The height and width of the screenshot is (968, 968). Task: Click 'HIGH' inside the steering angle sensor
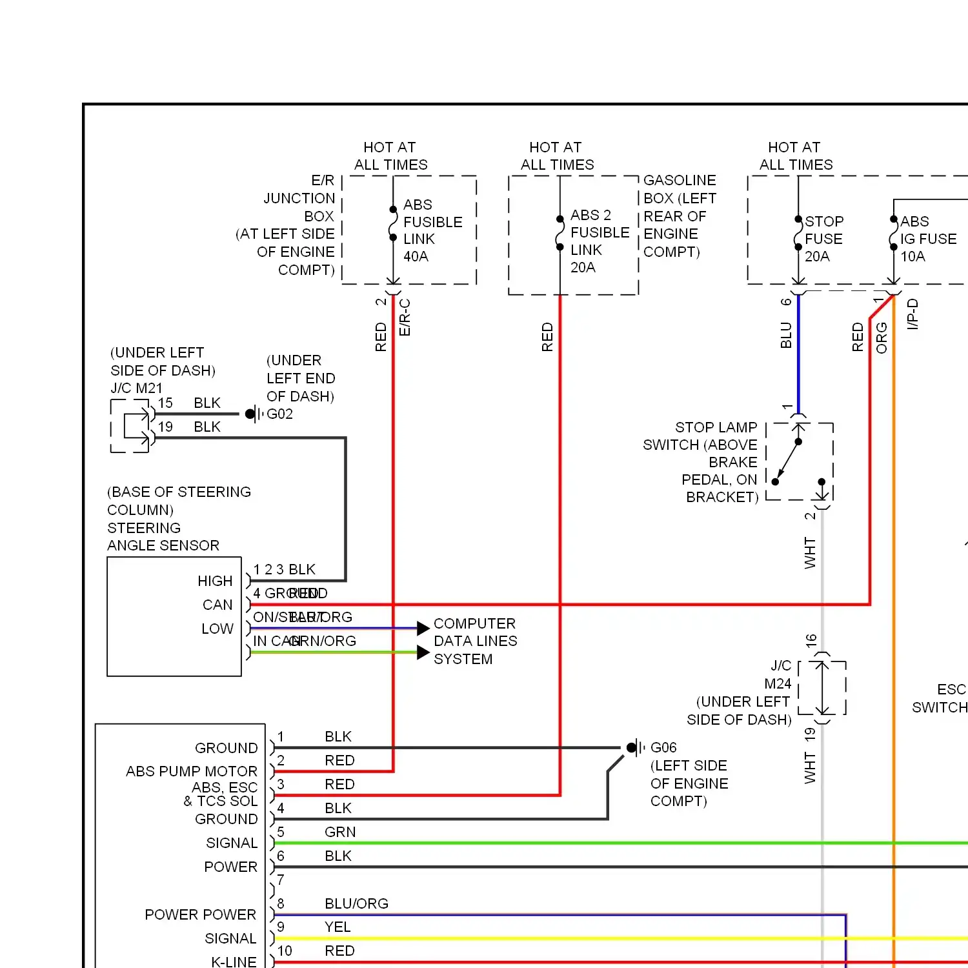pyautogui.click(x=215, y=581)
